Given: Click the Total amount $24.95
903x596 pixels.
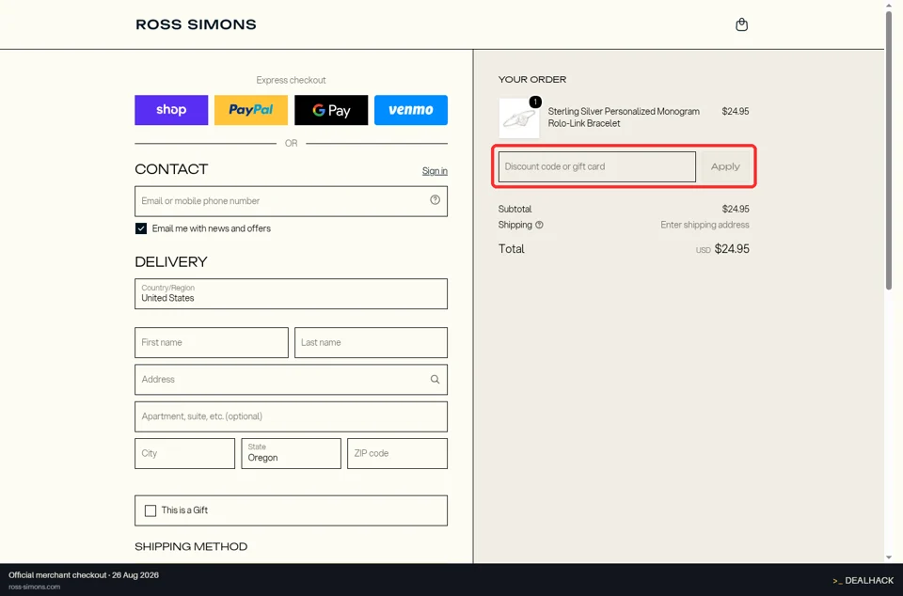Looking at the screenshot, I should [x=732, y=249].
